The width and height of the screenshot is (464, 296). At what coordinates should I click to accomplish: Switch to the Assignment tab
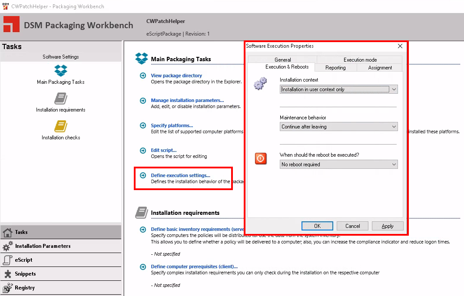tap(380, 68)
